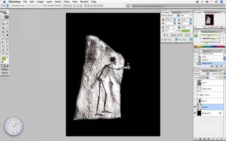The image size is (226, 141).
Task: Select the Zoom magnifier tool
Action: coord(7,53)
